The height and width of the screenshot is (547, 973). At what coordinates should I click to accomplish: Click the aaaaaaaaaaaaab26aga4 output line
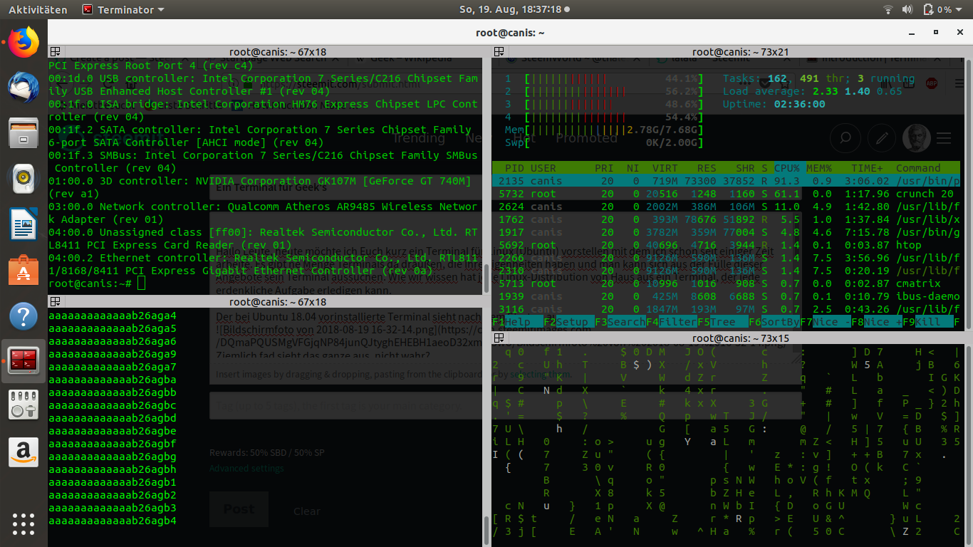113,316
